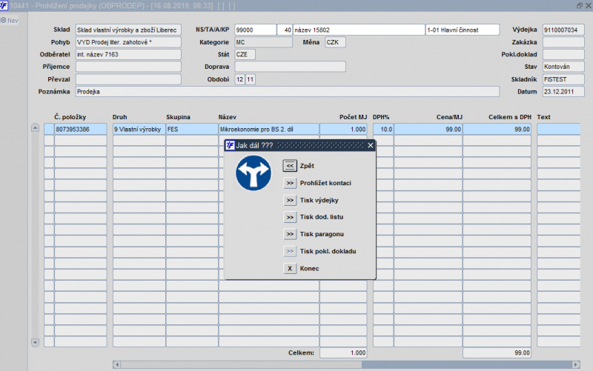Click the app logo in the title bar
This screenshot has width=593, height=371.
pos(5,5)
